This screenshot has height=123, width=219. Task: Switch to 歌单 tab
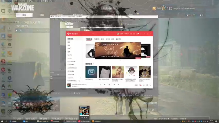(102, 39)
